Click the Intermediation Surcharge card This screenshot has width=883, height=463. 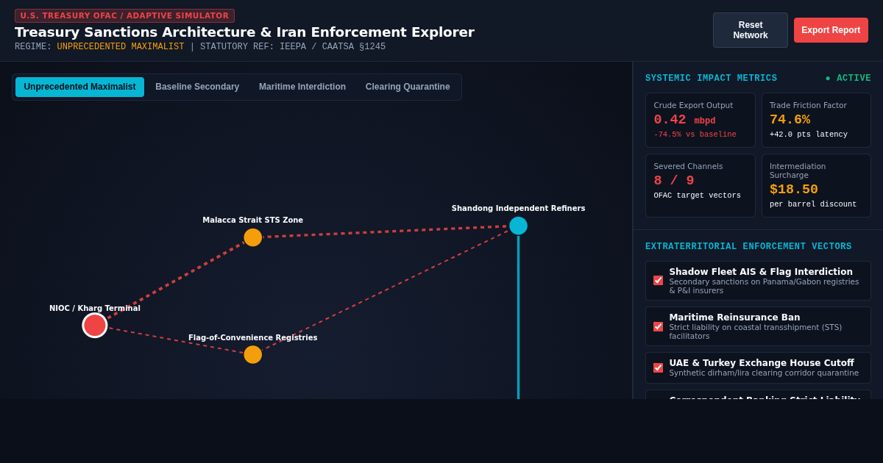816,185
